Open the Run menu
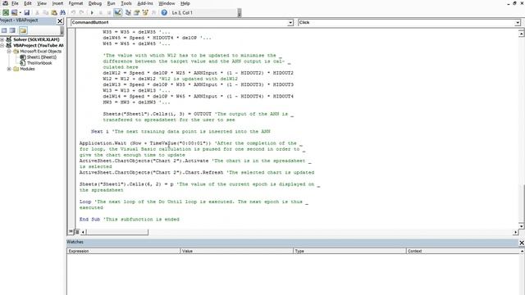This screenshot has width=525, height=295. coord(112,3)
